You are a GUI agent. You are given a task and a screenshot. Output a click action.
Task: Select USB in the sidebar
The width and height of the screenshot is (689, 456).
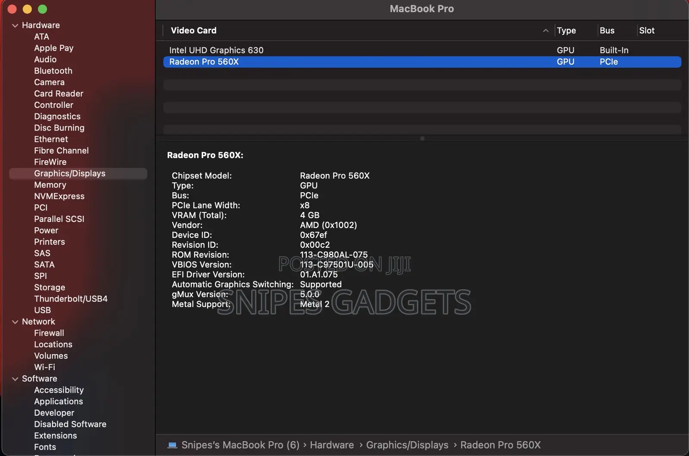pyautogui.click(x=42, y=310)
